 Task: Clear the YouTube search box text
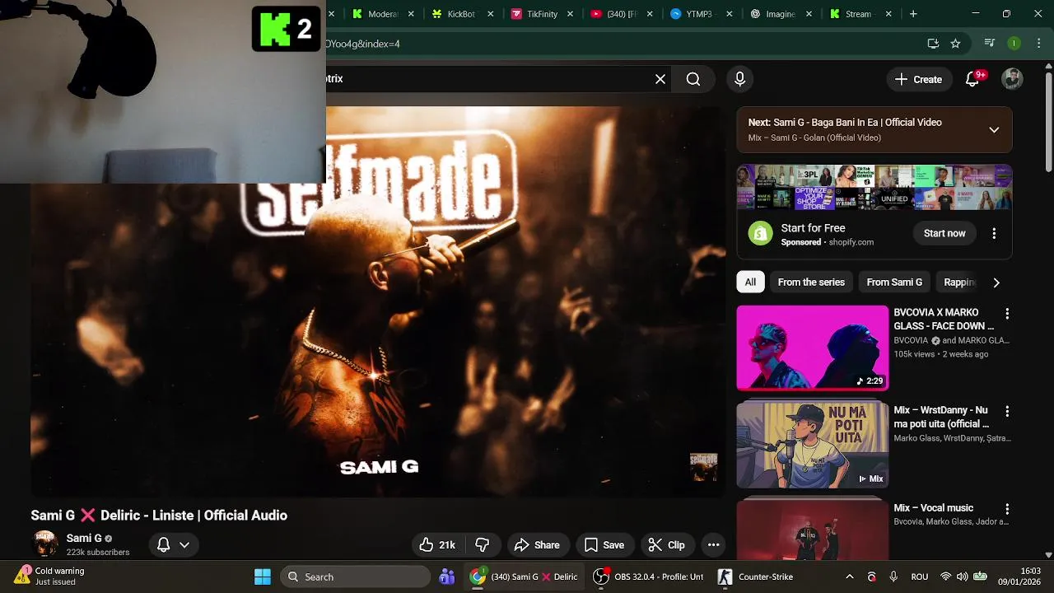click(x=660, y=79)
